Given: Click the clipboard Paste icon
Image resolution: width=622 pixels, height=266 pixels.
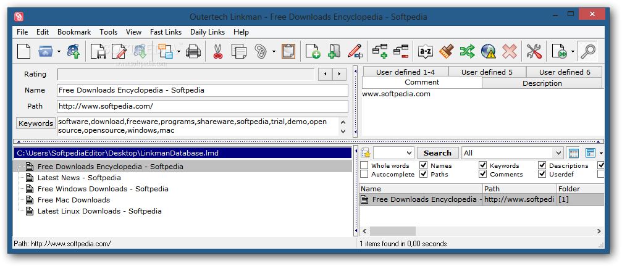Looking at the screenshot, I should click(288, 51).
